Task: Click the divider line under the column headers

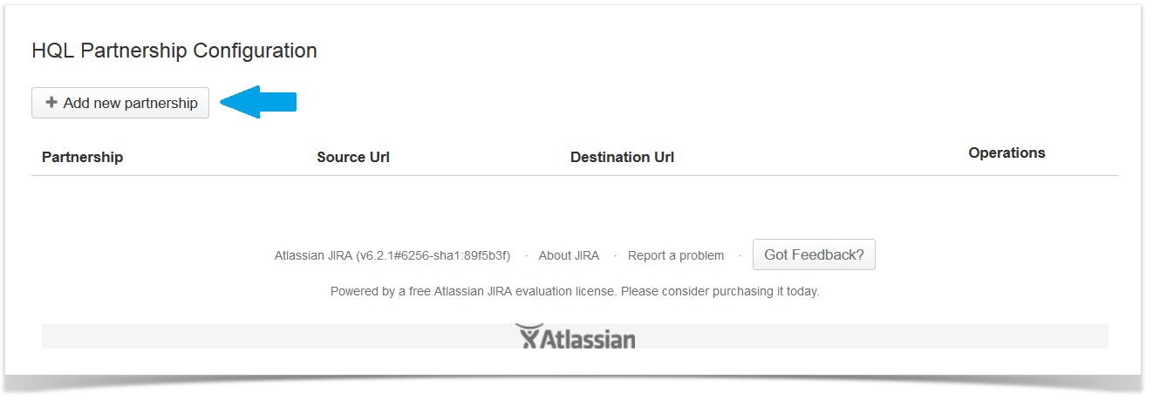Action: [x=575, y=176]
